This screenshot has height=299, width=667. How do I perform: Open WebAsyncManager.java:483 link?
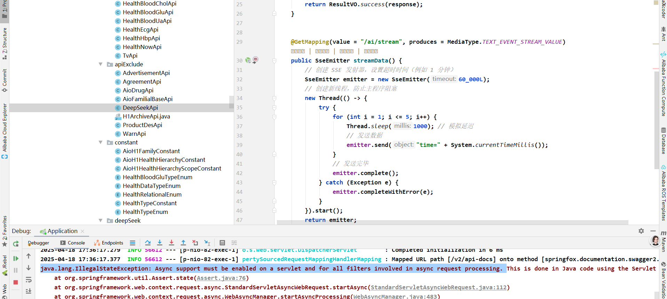pos(395,297)
